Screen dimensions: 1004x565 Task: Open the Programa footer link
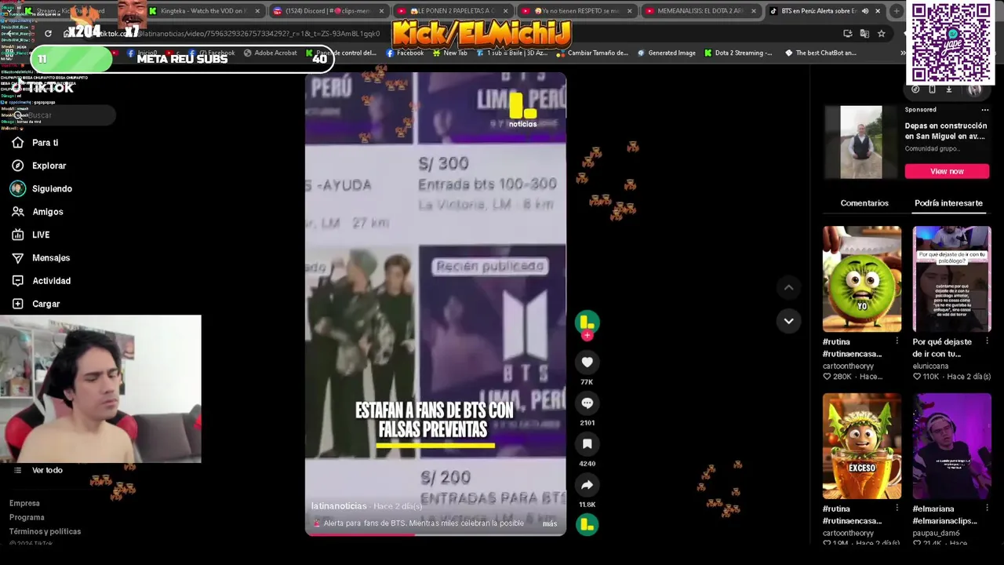pos(27,517)
